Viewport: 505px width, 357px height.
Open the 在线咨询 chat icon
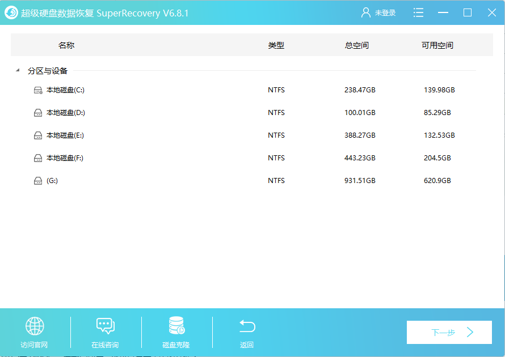pyautogui.click(x=106, y=326)
